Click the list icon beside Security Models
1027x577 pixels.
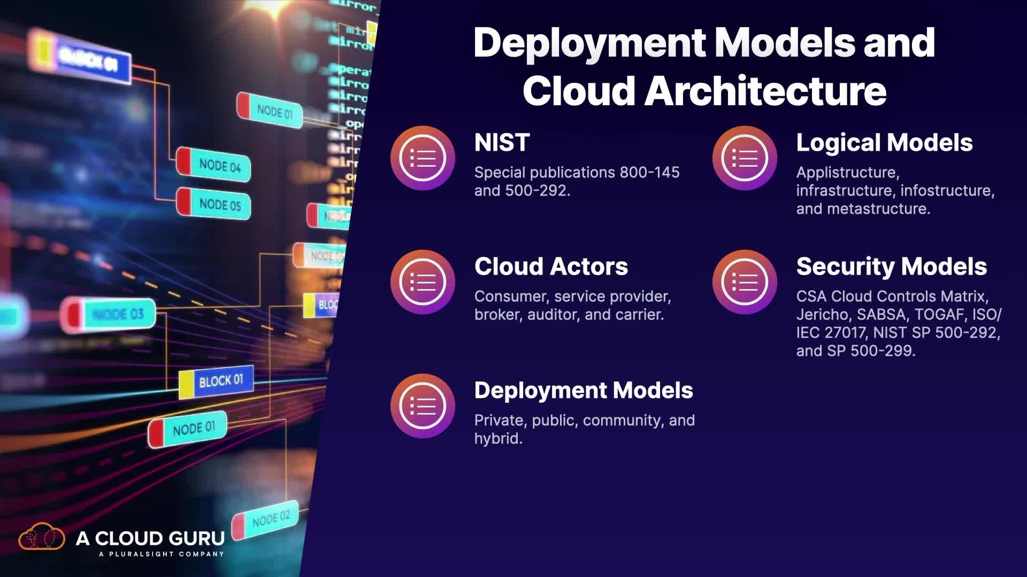click(744, 282)
